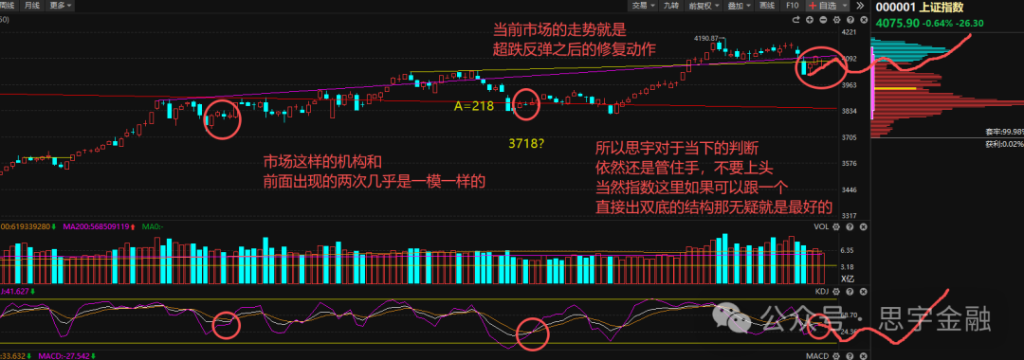Close main chart indicator with X icon
This screenshot has width=1024, height=360.
[x=864, y=20]
